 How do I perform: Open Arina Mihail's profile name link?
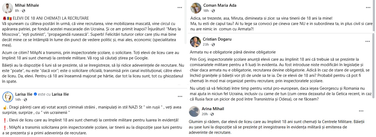213,109
